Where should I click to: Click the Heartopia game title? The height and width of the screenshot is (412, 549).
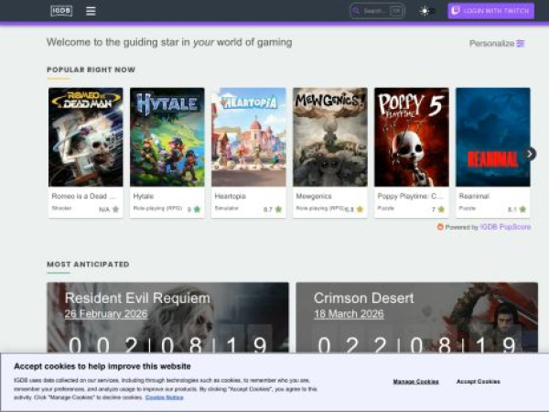point(229,196)
